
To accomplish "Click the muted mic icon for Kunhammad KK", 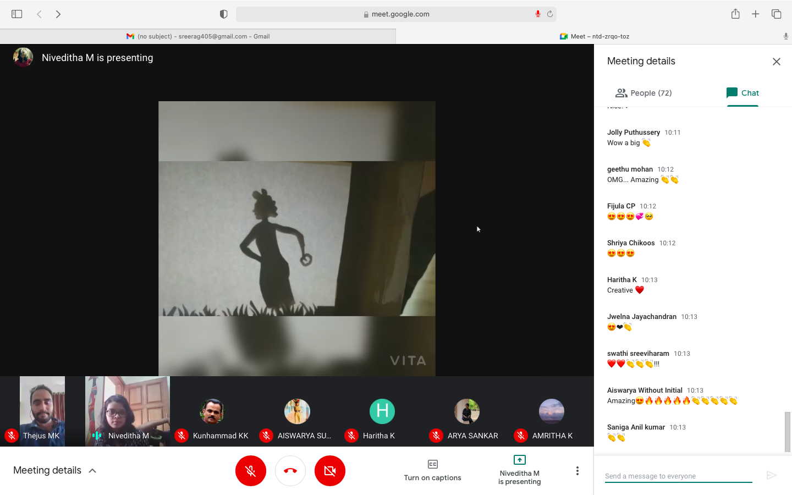I will point(182,436).
